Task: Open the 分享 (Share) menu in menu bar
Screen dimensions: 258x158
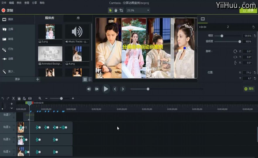Action: tap(35, 3)
